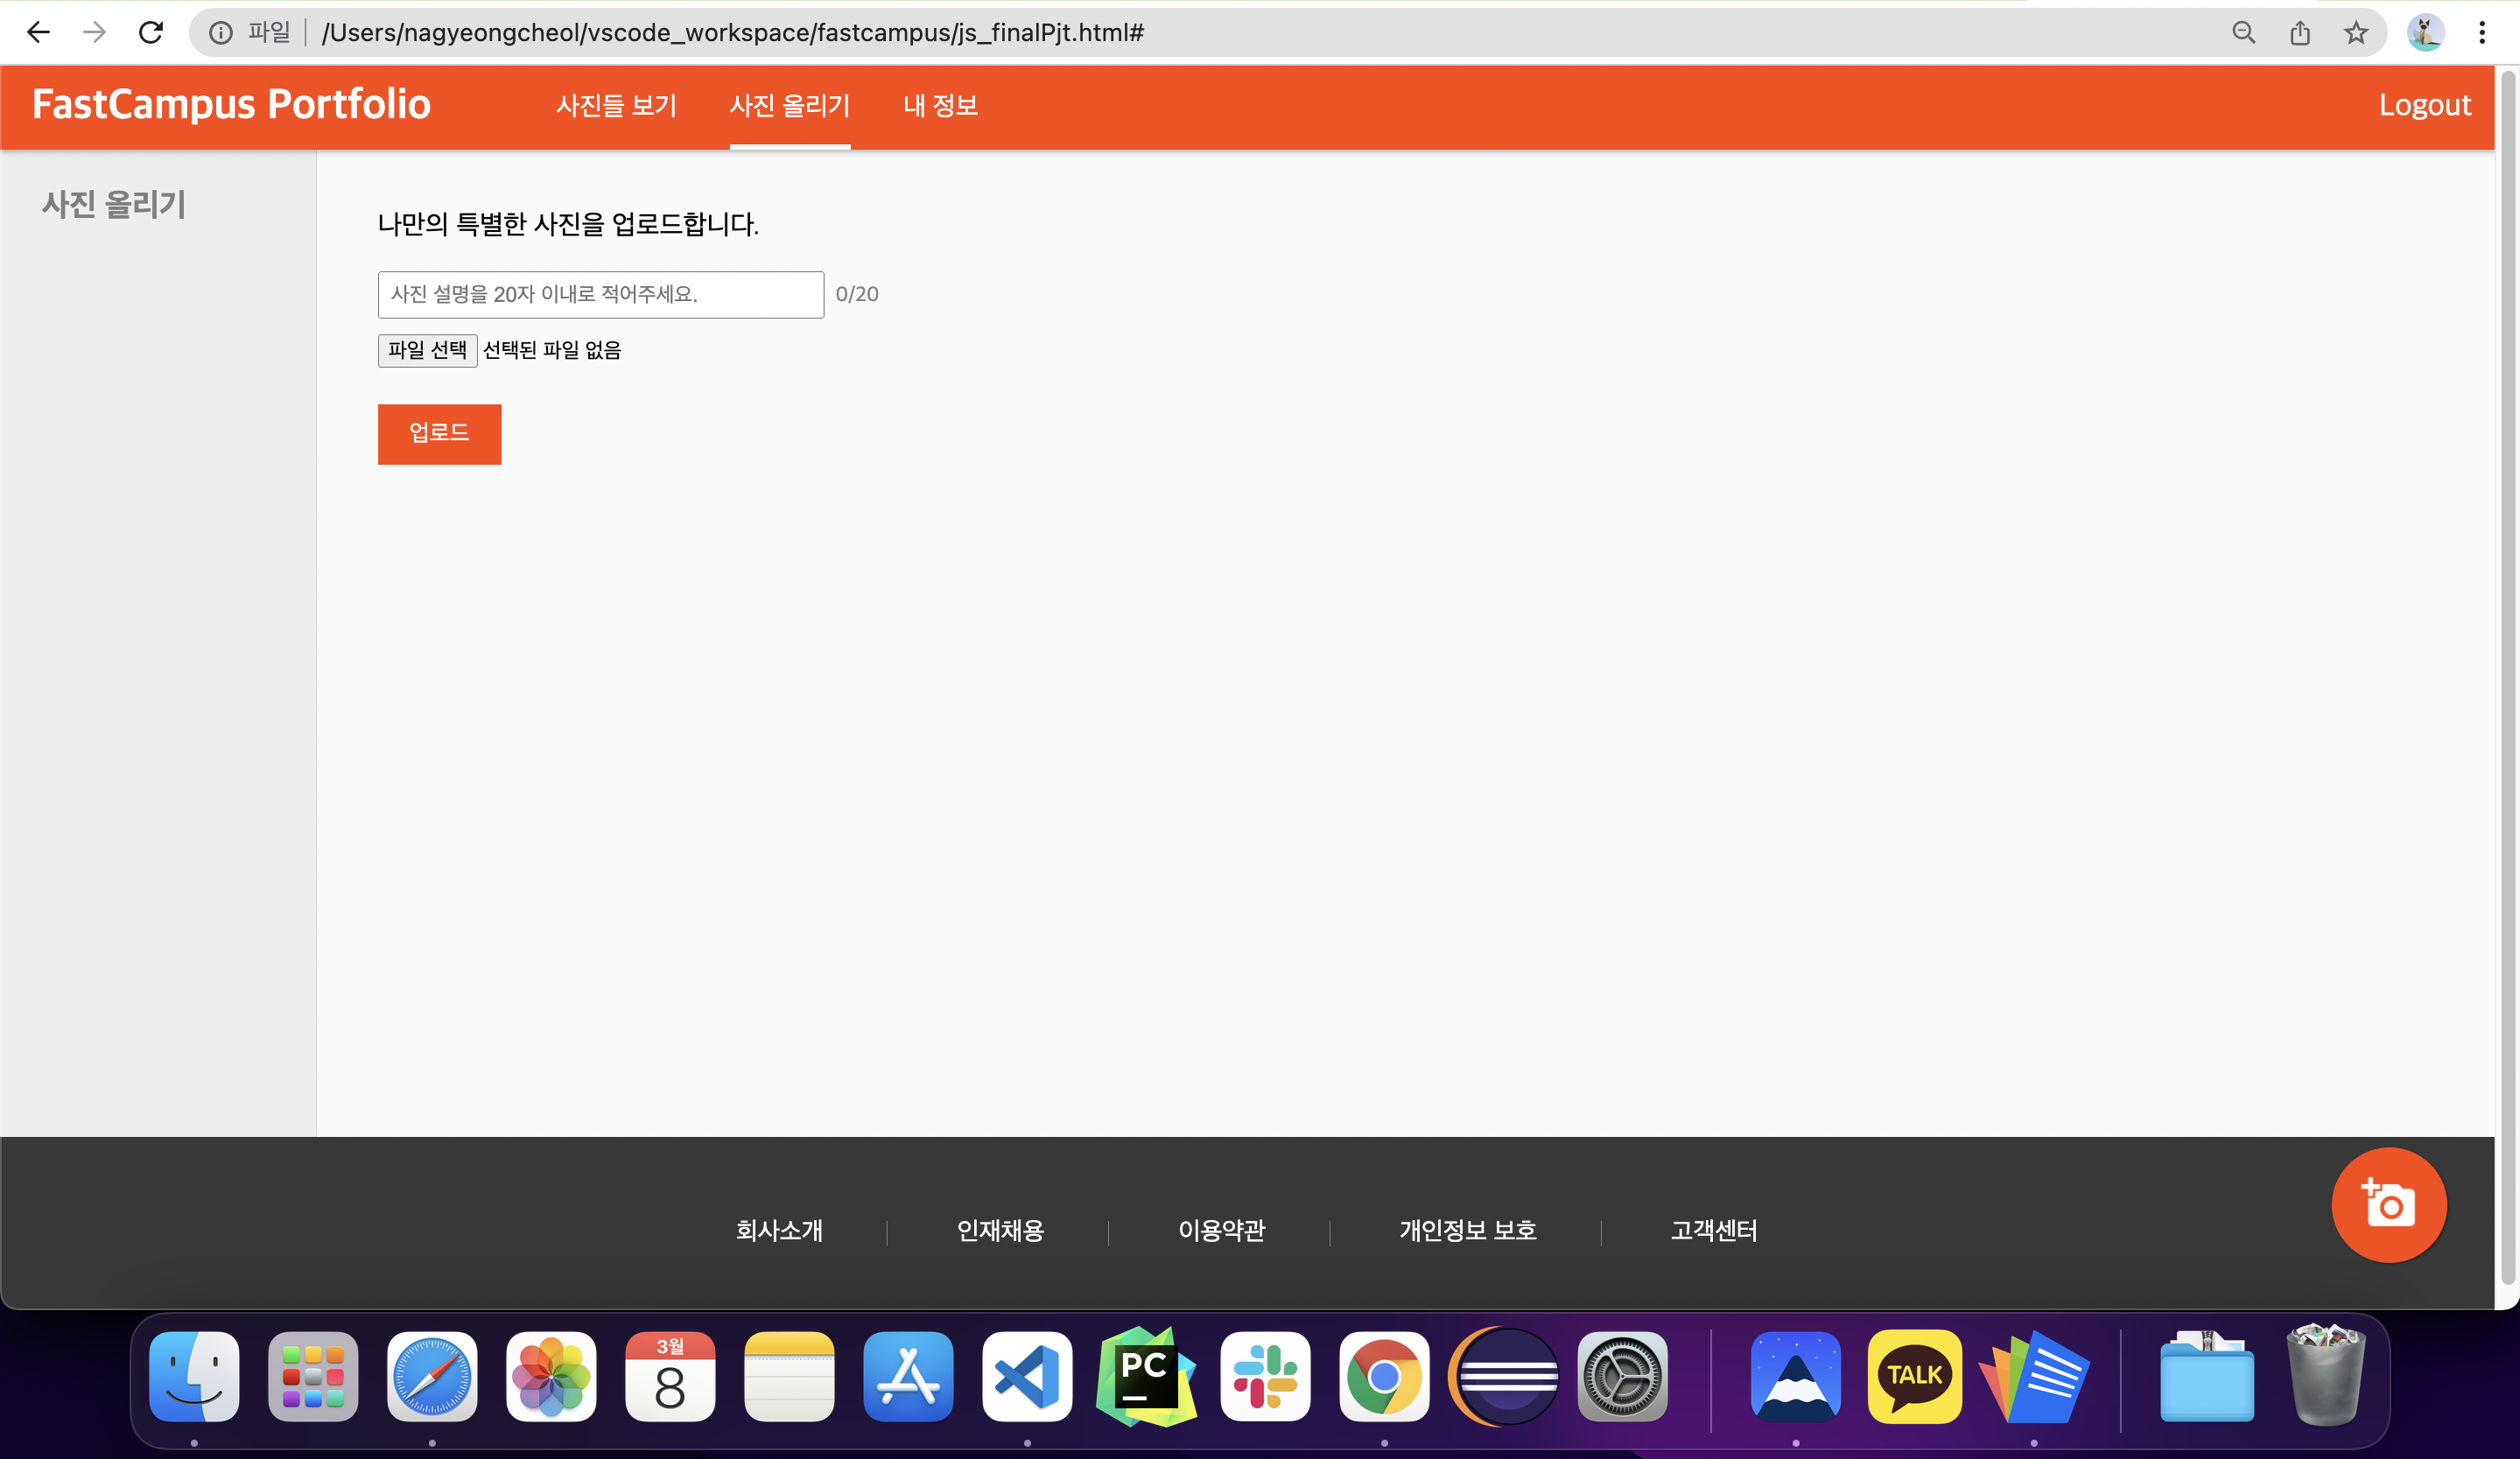The width and height of the screenshot is (2520, 1459).
Task: Click the FastCampus Portfolio logo title
Action: (231, 104)
